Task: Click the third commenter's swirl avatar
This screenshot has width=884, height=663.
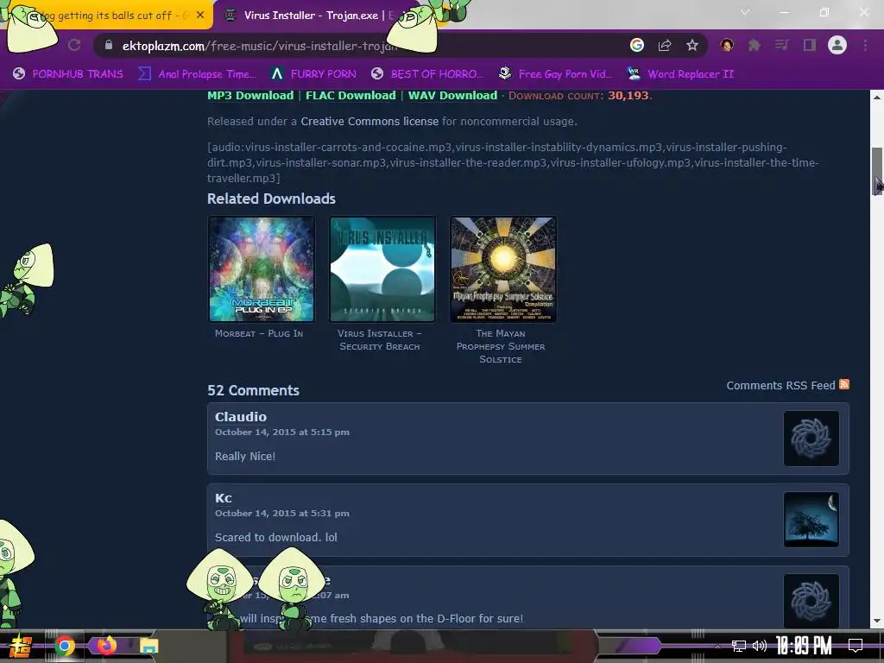Action: click(811, 601)
